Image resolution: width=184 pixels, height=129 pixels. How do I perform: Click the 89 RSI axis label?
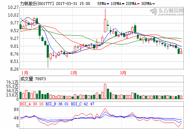(x=16, y=110)
